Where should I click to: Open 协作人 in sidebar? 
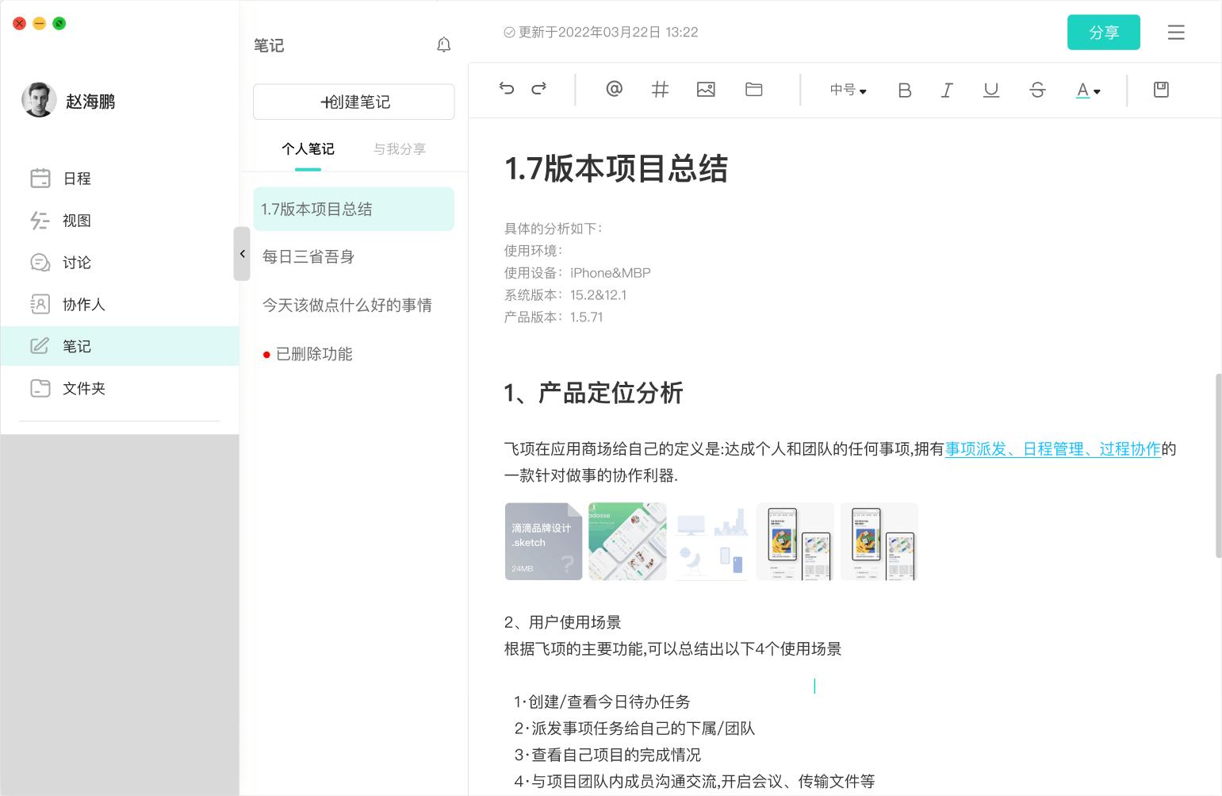120,305
